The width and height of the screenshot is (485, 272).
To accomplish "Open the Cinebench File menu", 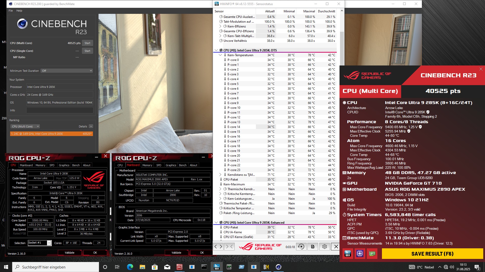I will point(11,11).
